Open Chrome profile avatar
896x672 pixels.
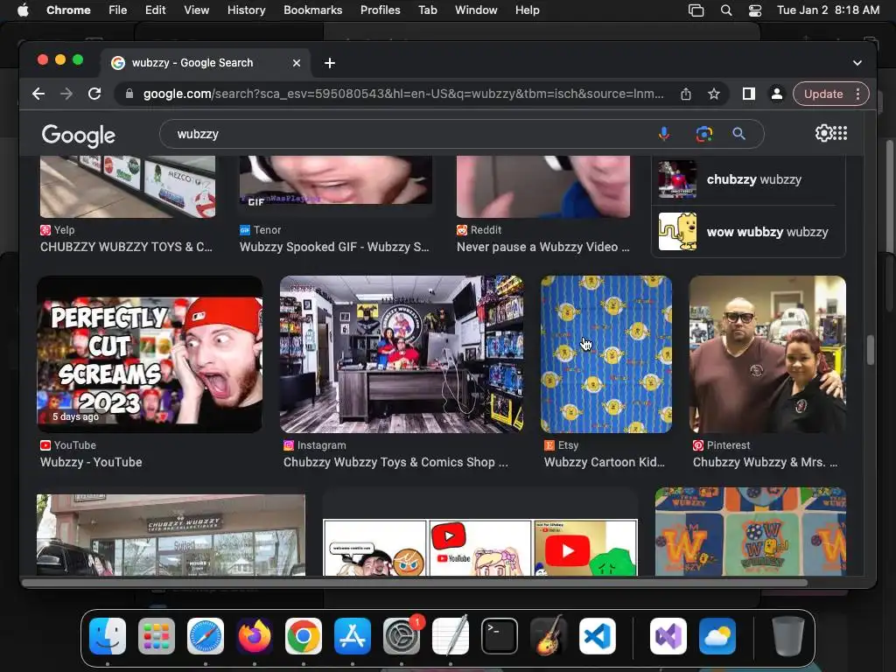777,94
